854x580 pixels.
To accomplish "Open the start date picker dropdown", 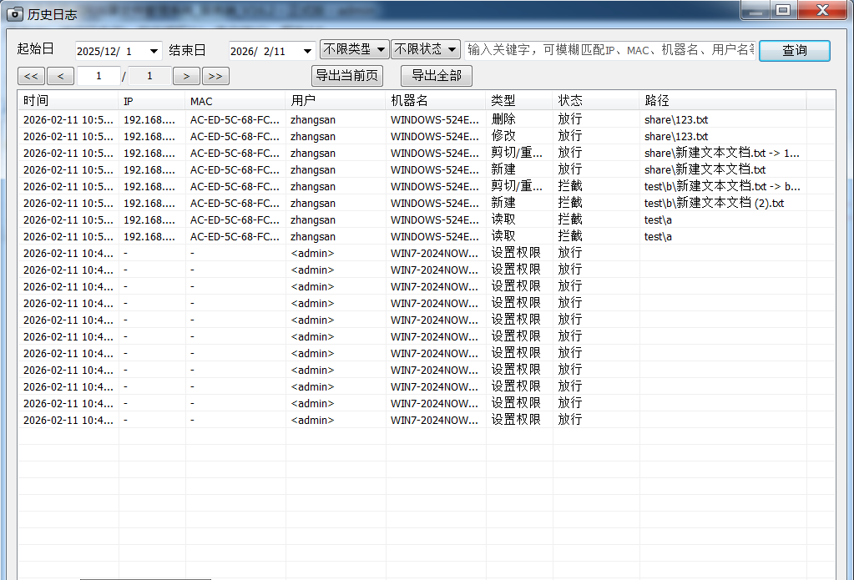I will [154, 51].
